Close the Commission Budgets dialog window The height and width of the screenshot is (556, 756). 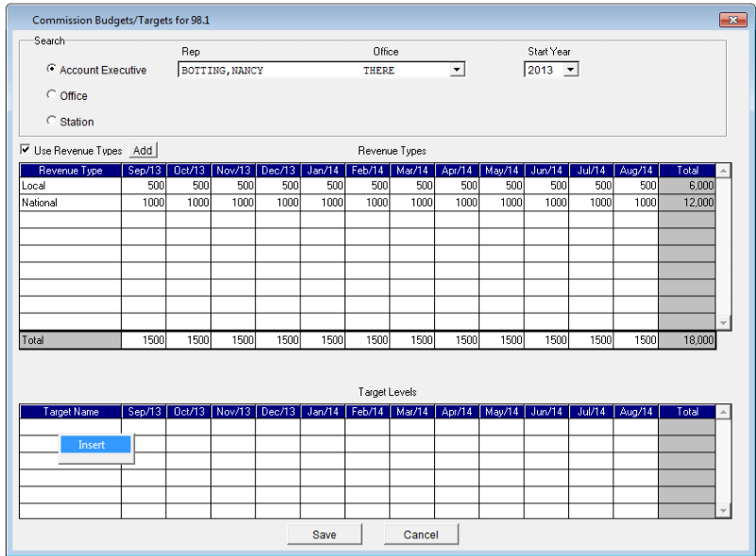[732, 20]
